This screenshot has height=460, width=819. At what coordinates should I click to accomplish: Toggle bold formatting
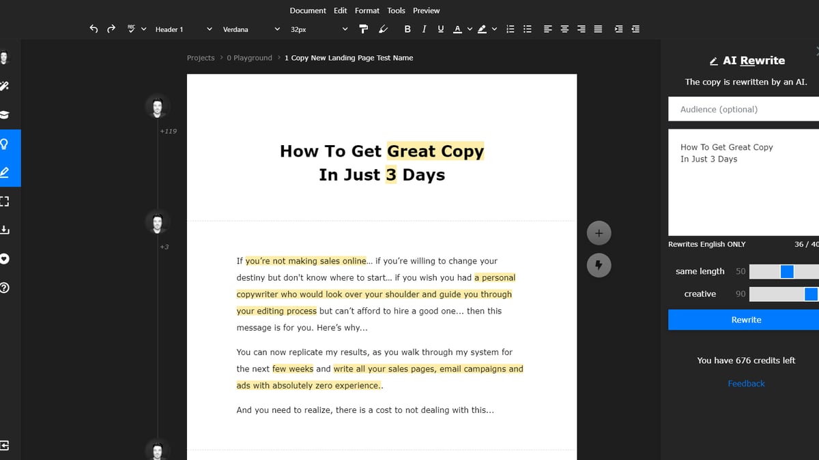(x=407, y=29)
